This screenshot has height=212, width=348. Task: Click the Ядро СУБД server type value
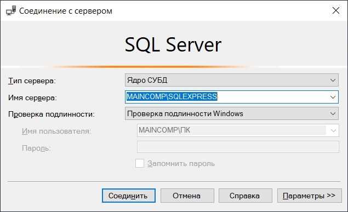147,80
